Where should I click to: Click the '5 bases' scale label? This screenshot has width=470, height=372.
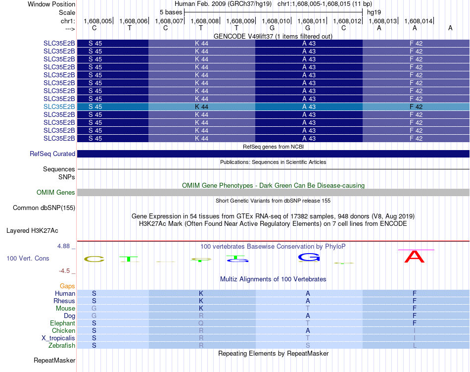click(171, 12)
